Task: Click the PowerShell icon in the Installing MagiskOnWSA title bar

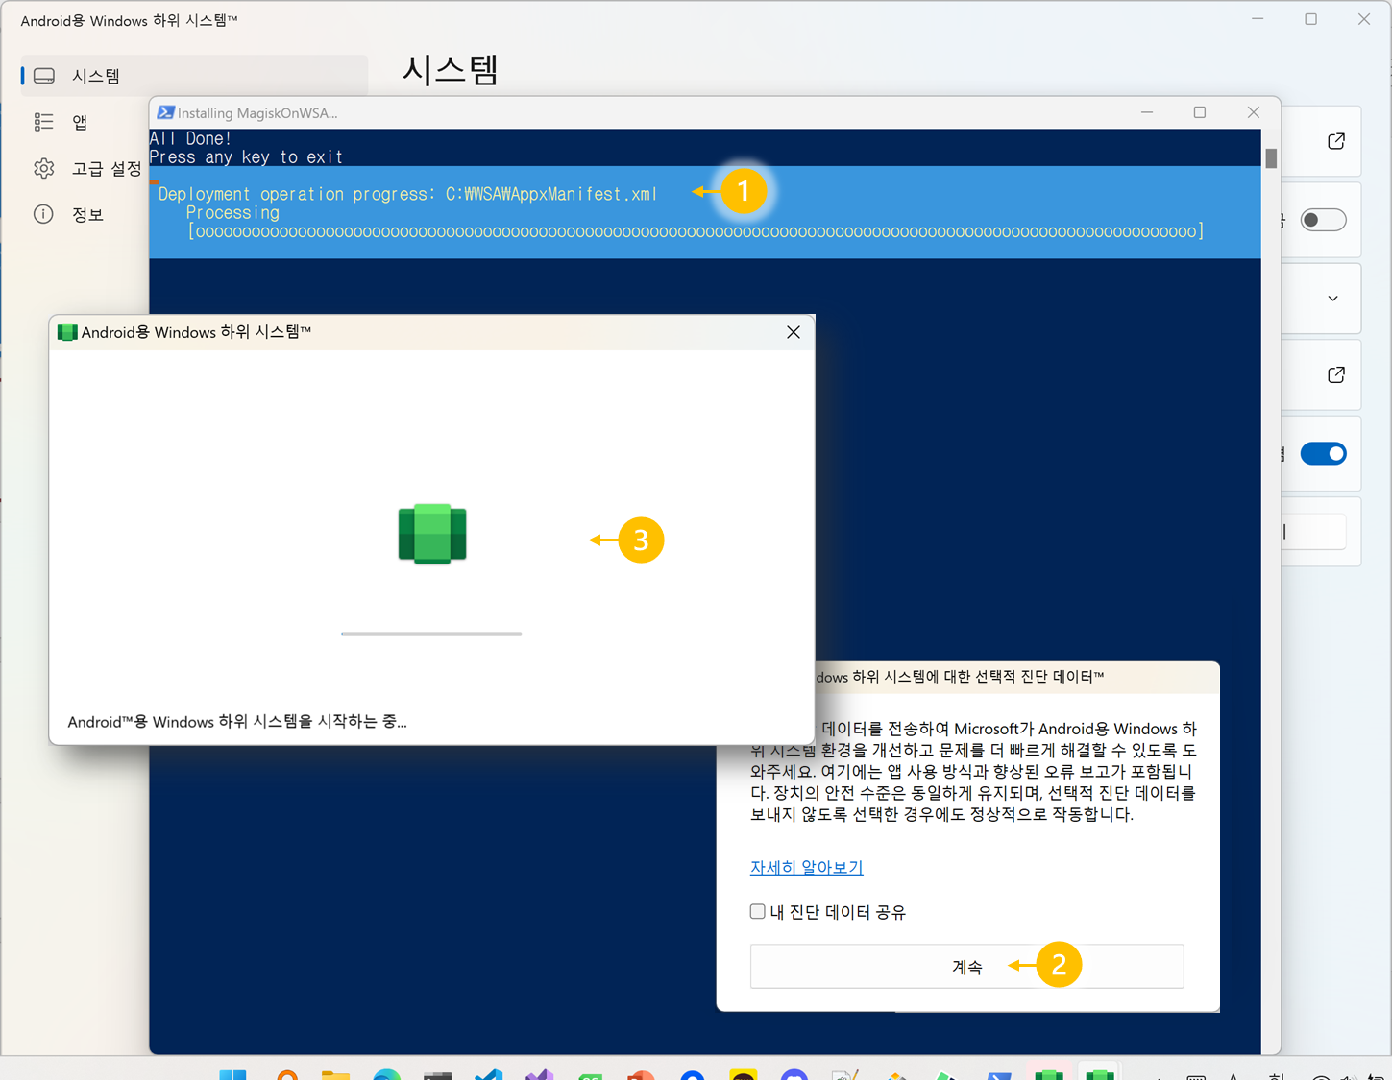Action: coord(165,112)
